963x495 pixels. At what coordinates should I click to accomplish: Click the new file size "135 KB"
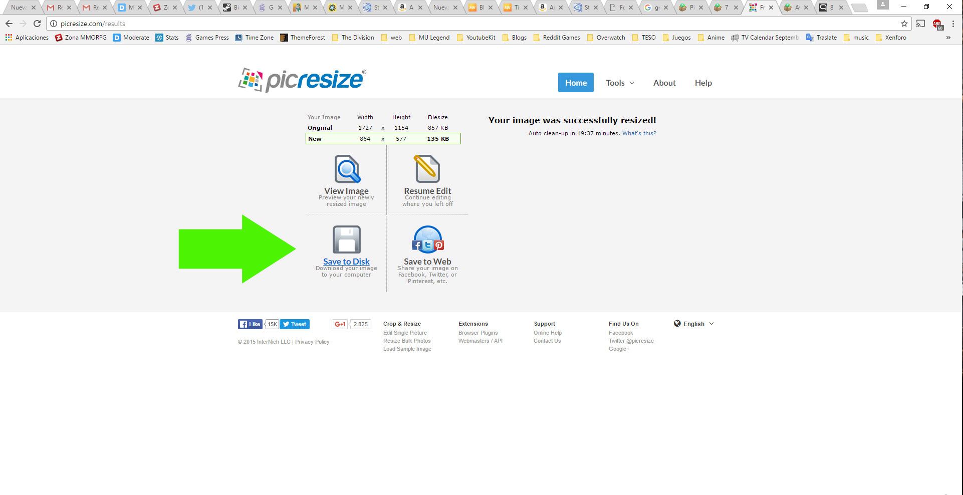coord(438,139)
